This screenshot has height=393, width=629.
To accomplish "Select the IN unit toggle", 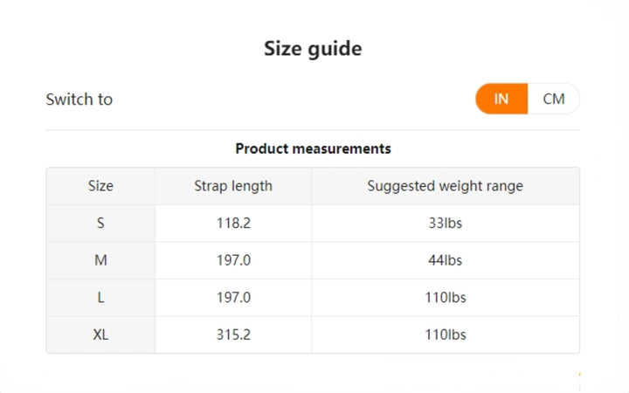I will pos(501,99).
